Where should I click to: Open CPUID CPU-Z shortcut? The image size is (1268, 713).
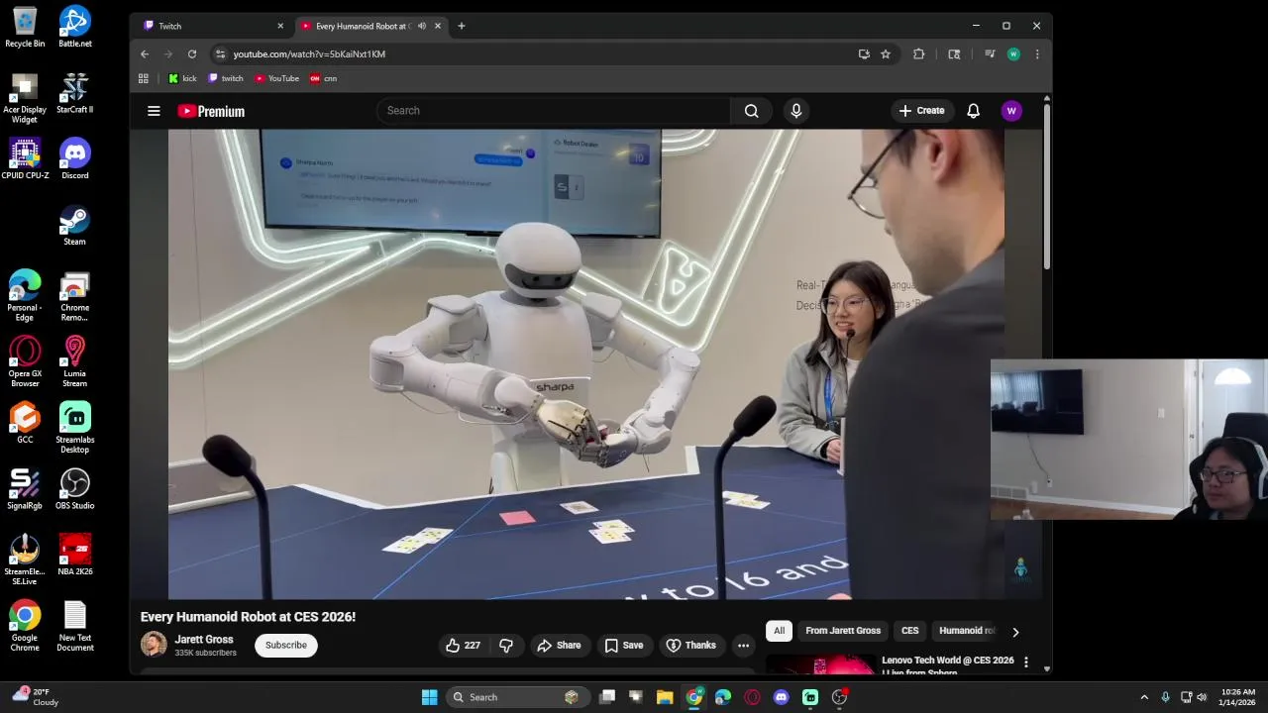click(25, 159)
